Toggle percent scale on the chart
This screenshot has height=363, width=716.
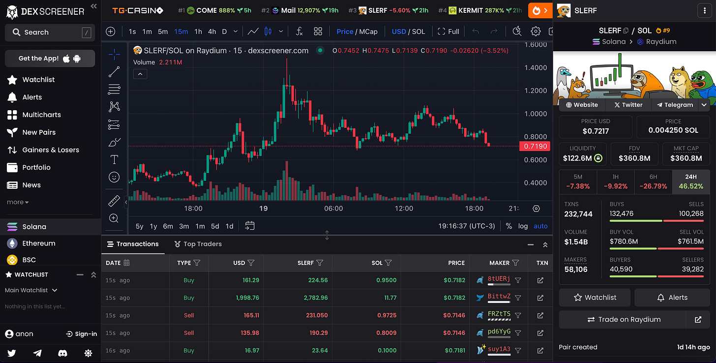click(x=508, y=226)
